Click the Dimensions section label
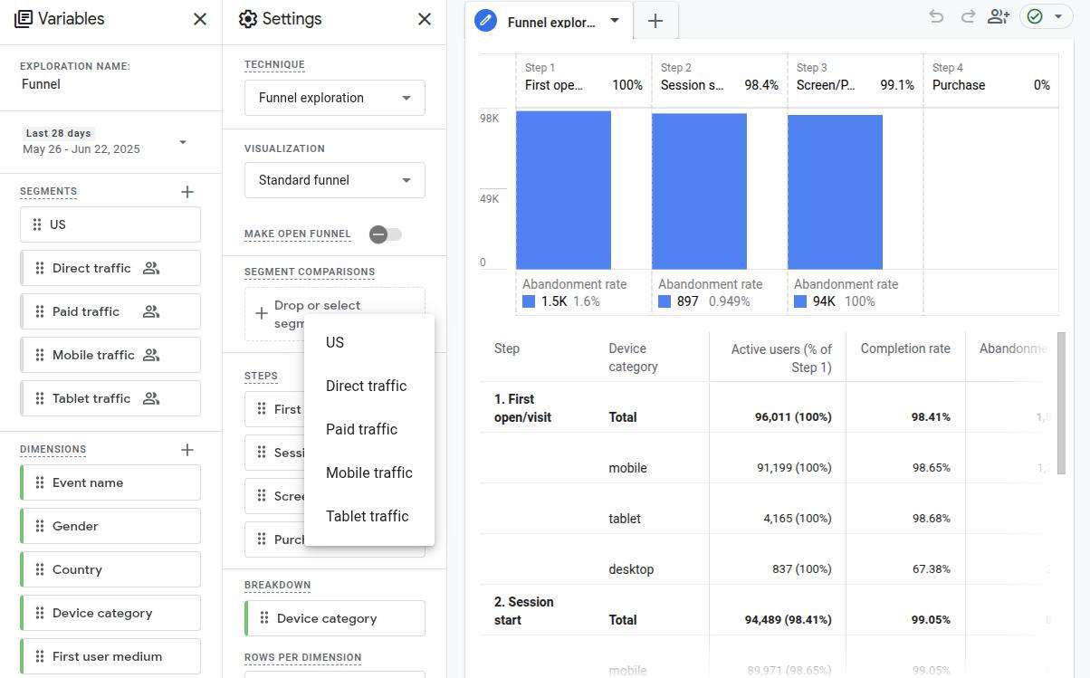This screenshot has height=678, width=1090. click(53, 450)
